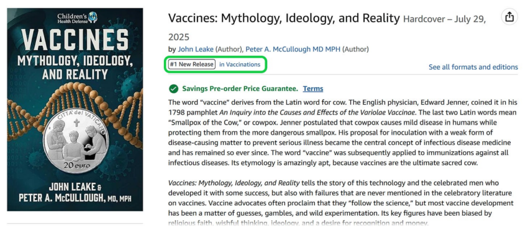
Task: Click the green checkmark icon beside Savings
Action: click(173, 89)
